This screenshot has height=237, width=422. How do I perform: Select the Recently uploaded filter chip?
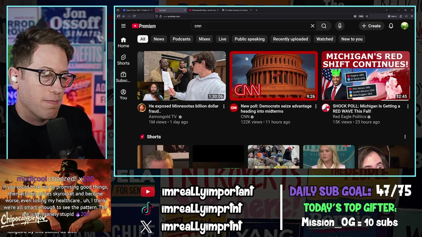[290, 39]
